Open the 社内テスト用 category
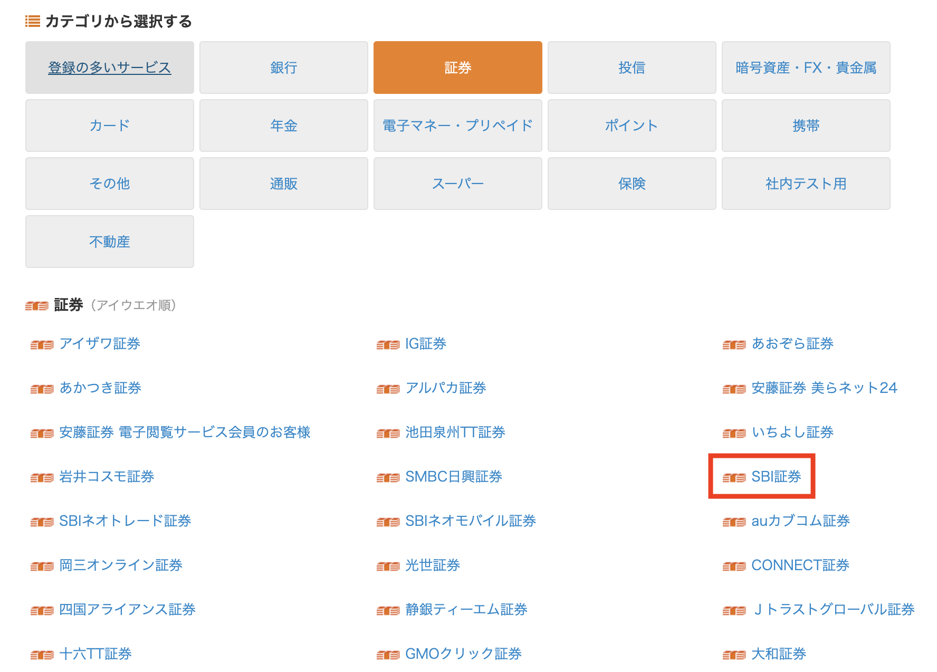Image resolution: width=937 pixels, height=672 pixels. point(806,184)
